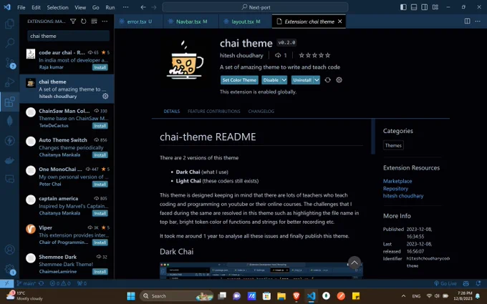The width and height of the screenshot is (487, 304).
Task: Select the Changelog tab
Action: click(x=261, y=111)
